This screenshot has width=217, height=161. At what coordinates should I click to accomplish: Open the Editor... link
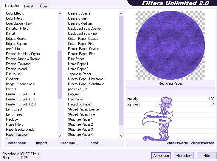94,143
